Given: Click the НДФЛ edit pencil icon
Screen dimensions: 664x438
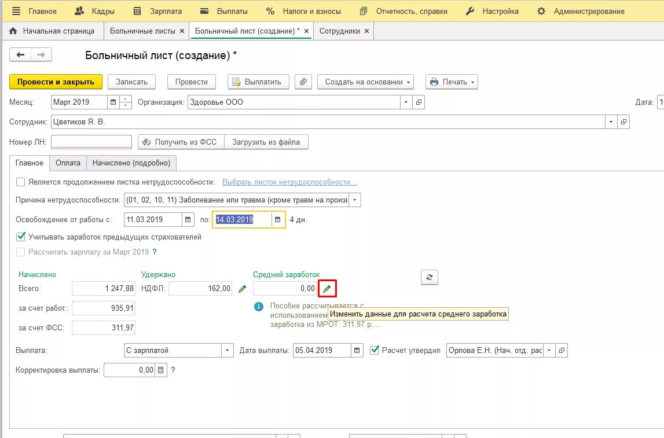Looking at the screenshot, I should [x=242, y=289].
